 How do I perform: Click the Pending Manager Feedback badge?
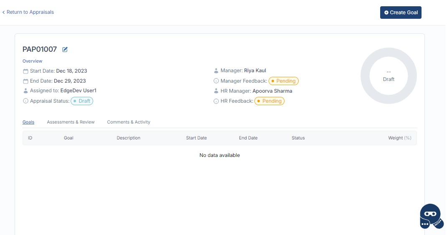click(284, 81)
